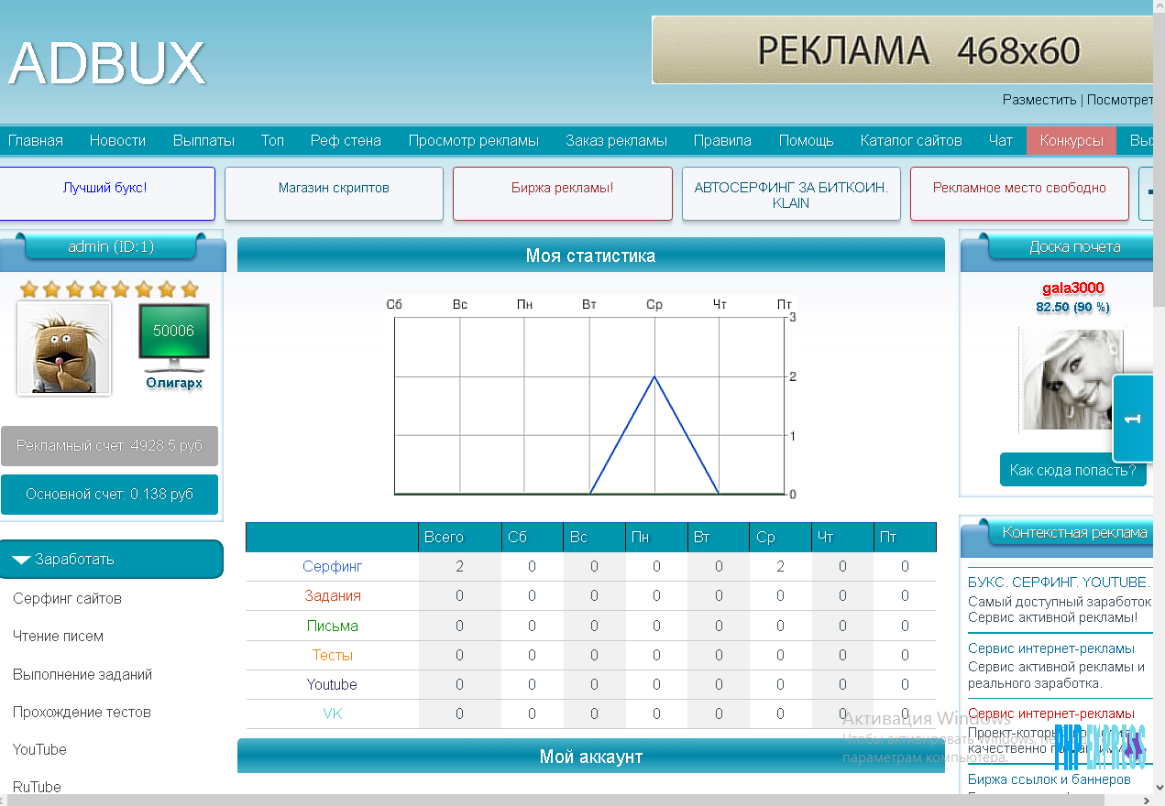Click the Лучший букс! ad block
This screenshot has width=1165, height=806.
pos(105,193)
